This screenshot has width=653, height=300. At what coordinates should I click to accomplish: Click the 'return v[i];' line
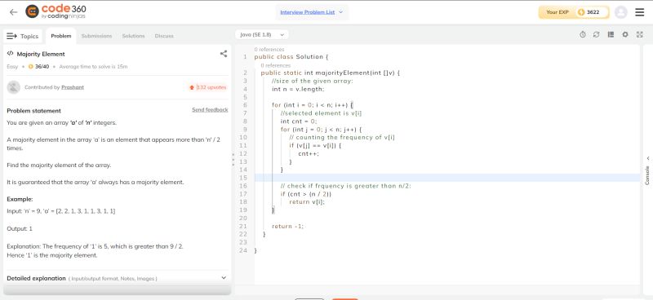[307, 202]
